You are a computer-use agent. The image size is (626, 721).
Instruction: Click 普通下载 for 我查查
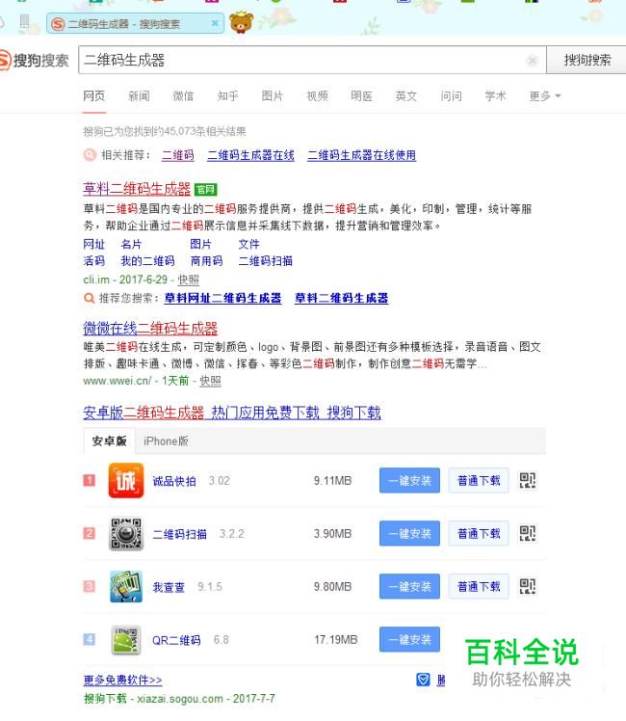[x=479, y=586]
